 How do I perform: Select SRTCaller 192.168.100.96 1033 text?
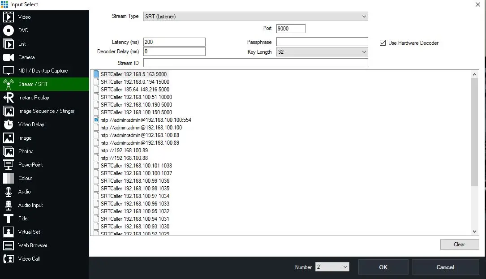135,204
